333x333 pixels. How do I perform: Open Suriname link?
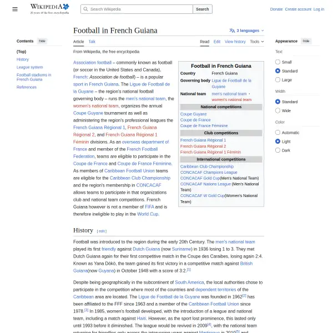pos(181,249)
